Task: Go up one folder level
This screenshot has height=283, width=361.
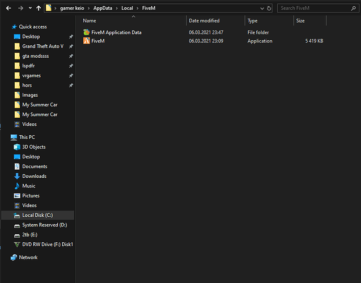Action: (39, 8)
